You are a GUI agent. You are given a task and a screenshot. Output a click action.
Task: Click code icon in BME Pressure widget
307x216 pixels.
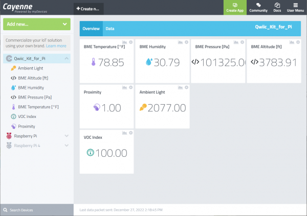(195, 62)
